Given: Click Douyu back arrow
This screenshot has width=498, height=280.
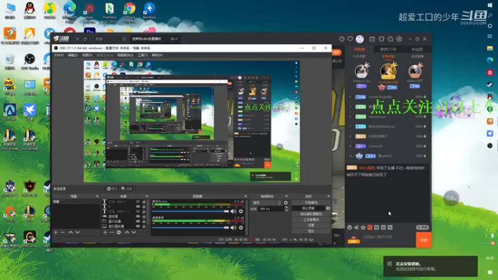Looking at the screenshot, I should pyautogui.click(x=78, y=39).
